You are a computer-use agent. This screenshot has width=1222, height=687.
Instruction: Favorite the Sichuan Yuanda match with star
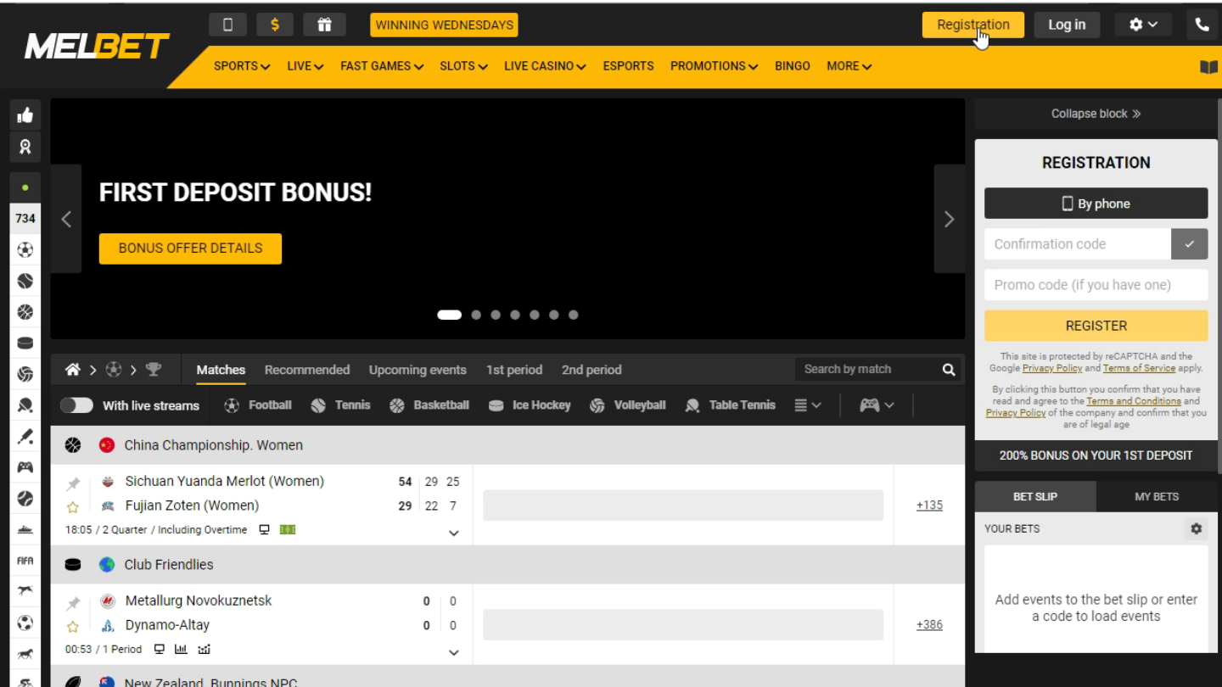coord(73,507)
